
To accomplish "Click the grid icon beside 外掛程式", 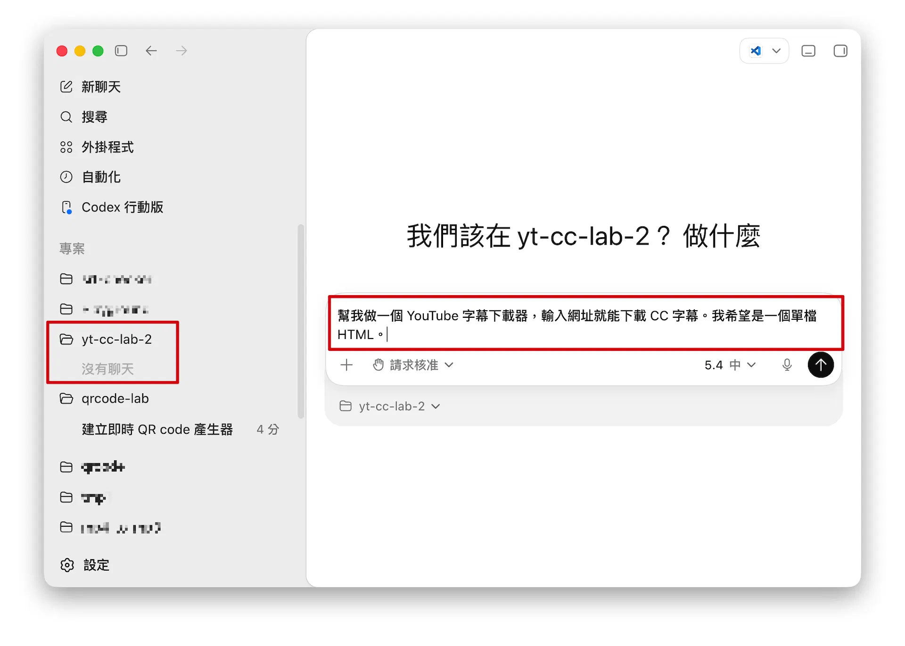I will click(66, 147).
